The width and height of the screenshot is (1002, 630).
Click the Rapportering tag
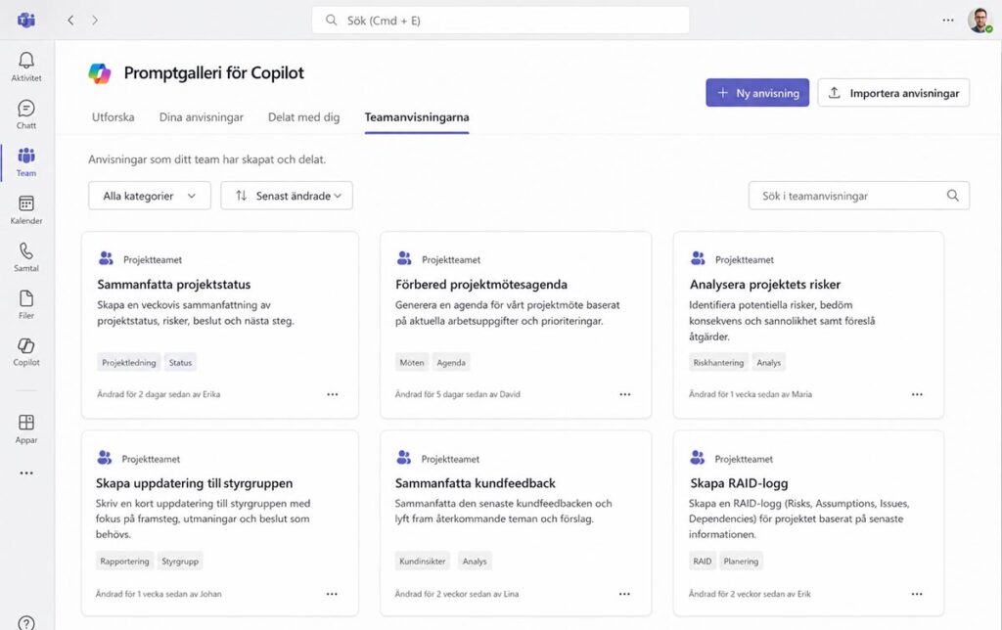pos(124,561)
